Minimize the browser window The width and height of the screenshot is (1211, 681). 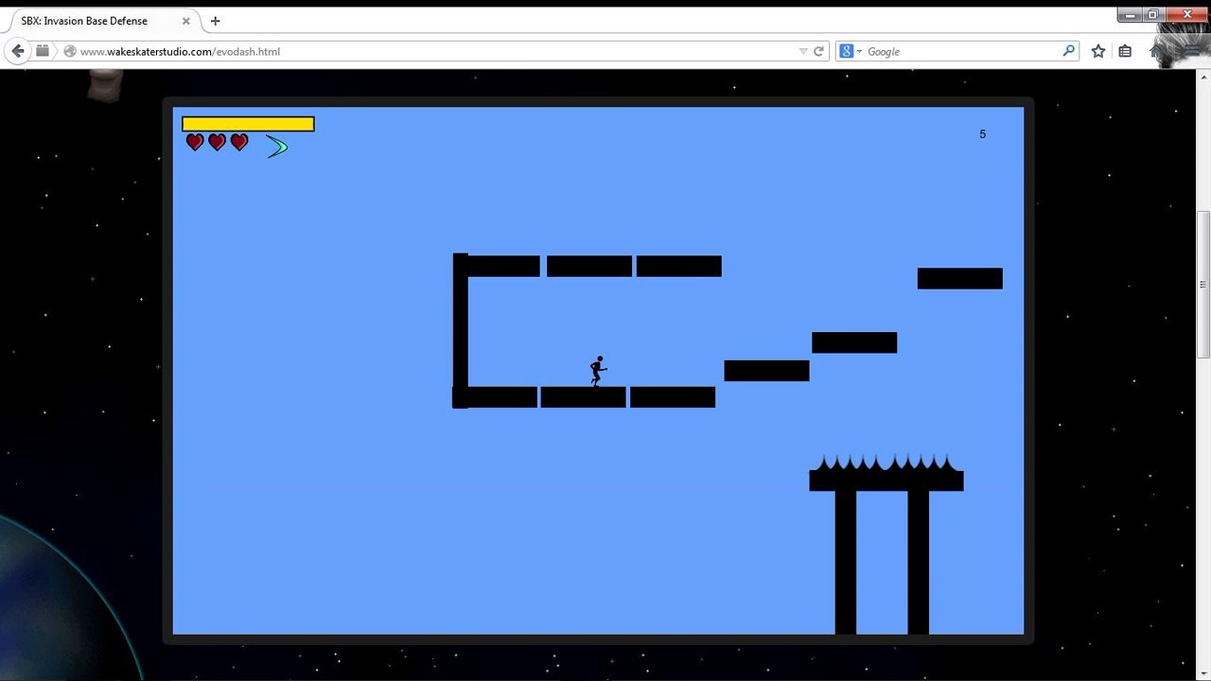(x=1130, y=14)
